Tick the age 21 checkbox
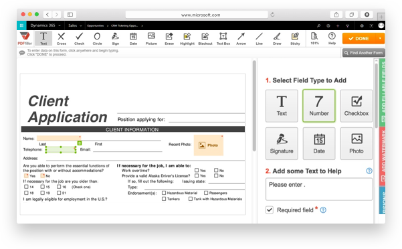 [x=59, y=193]
